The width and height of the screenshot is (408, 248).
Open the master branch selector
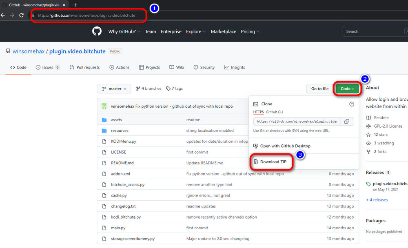pyautogui.click(x=114, y=89)
